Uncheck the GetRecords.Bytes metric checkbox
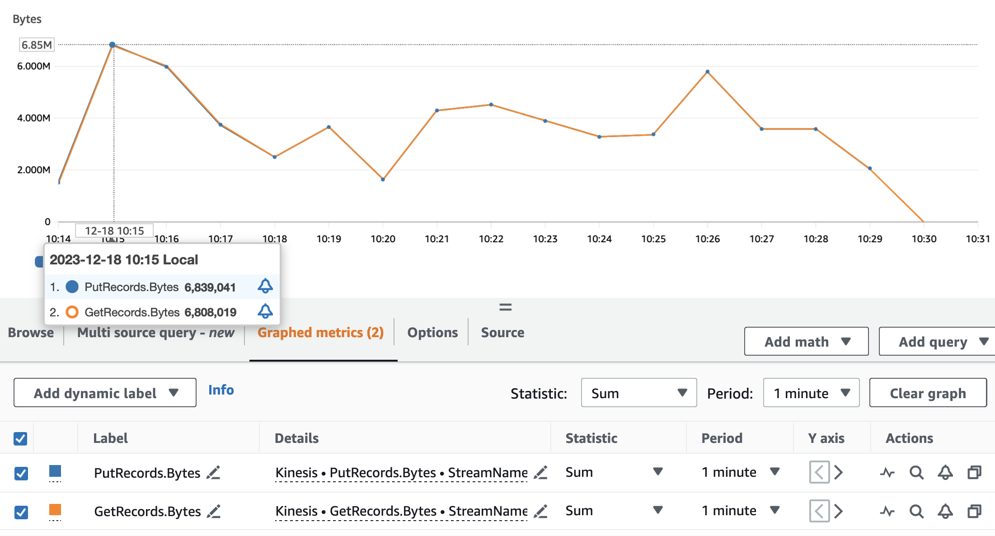The image size is (995, 536). pyautogui.click(x=21, y=512)
